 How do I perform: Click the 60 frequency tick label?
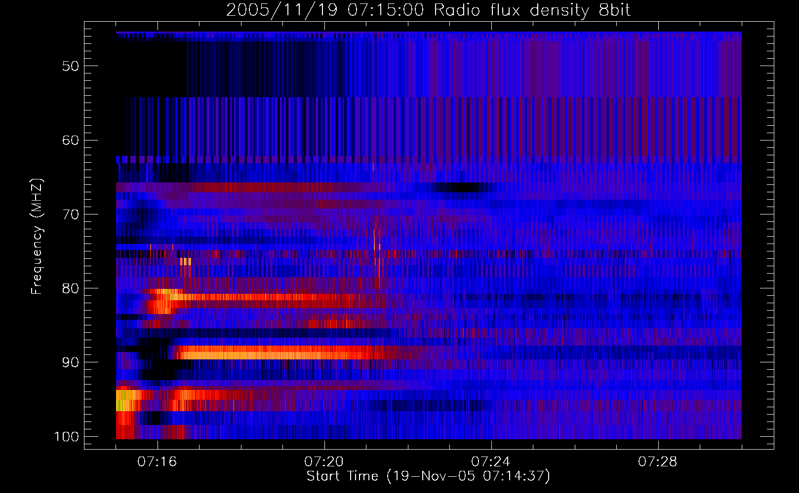pos(71,140)
